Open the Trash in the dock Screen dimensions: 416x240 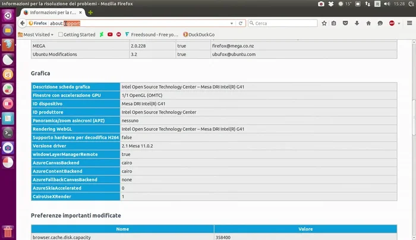tap(8, 231)
